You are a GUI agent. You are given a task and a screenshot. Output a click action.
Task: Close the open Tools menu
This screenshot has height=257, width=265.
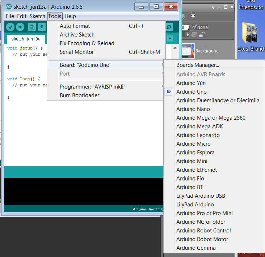pyautogui.click(x=55, y=16)
